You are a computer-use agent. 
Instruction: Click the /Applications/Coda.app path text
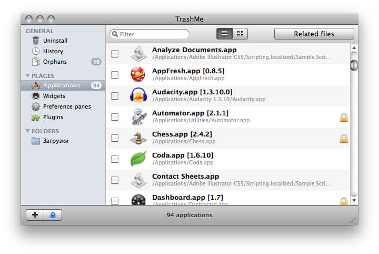[183, 162]
